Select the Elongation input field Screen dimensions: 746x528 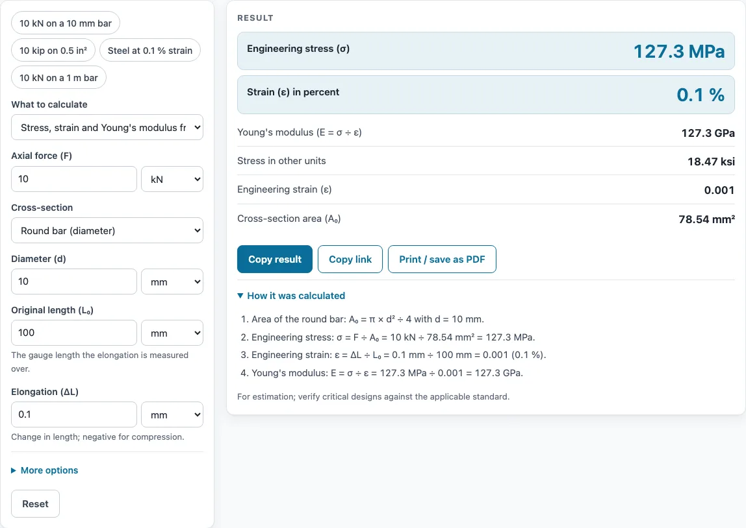(x=73, y=414)
